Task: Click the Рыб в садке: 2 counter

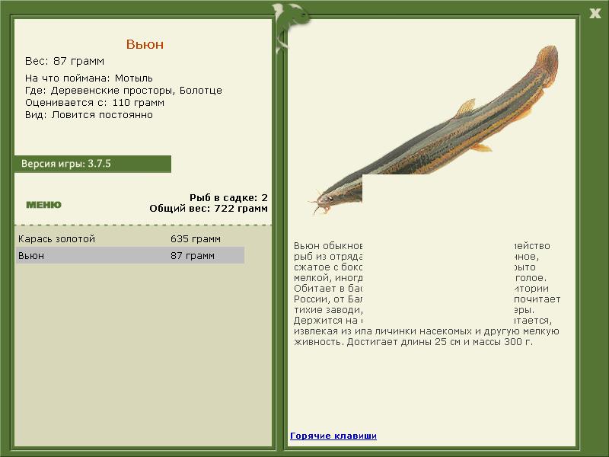Action: pos(228,197)
